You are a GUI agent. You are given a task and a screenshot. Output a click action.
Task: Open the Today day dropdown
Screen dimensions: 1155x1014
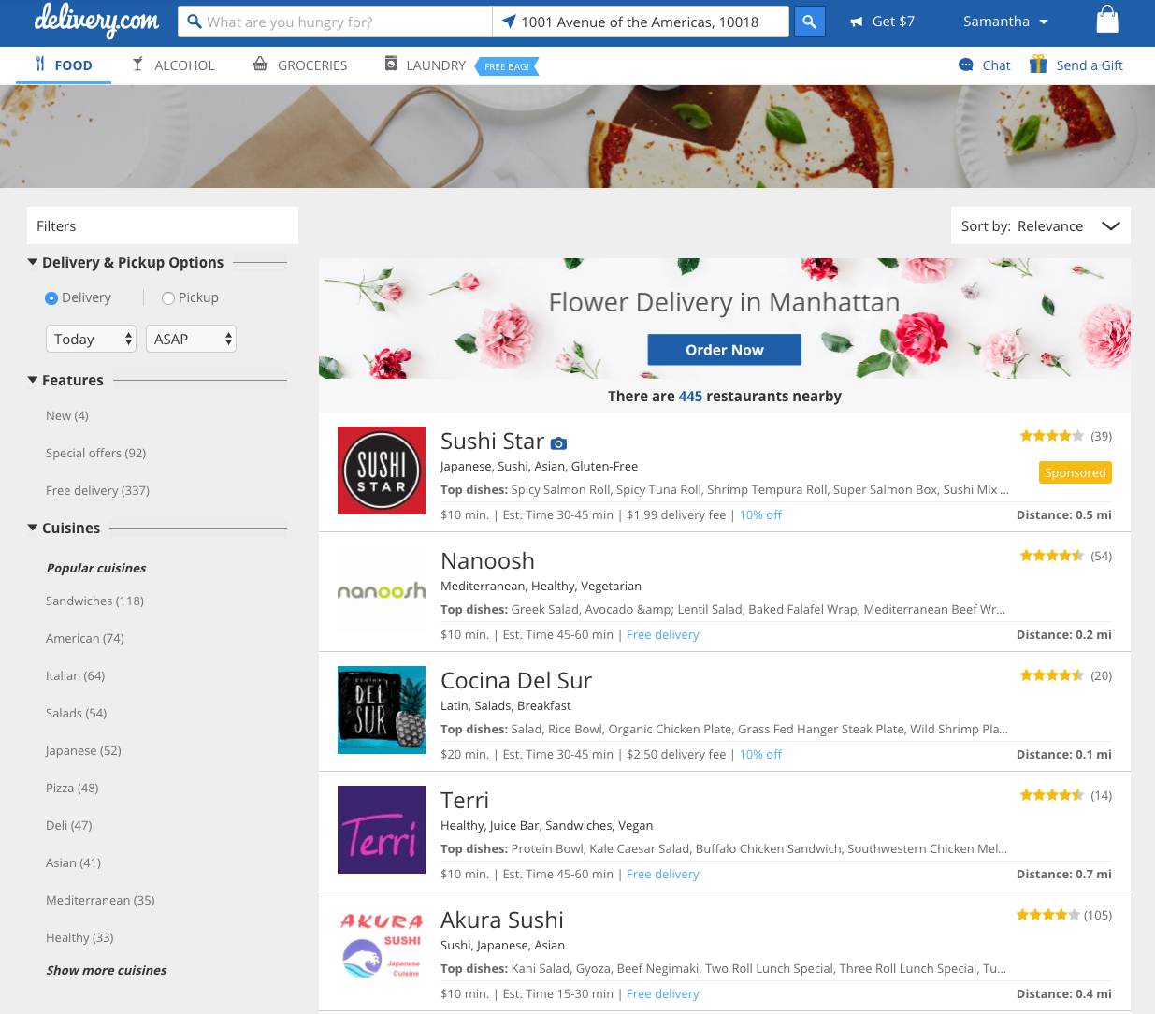[x=91, y=339]
